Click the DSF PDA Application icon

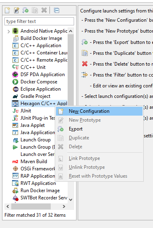click(15, 75)
